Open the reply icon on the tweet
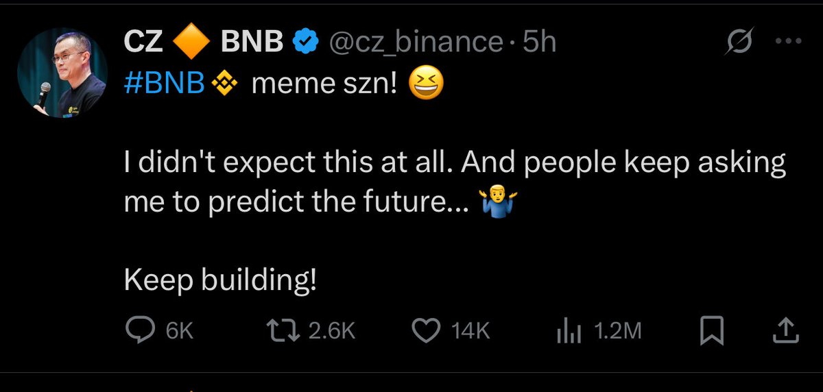 141,331
